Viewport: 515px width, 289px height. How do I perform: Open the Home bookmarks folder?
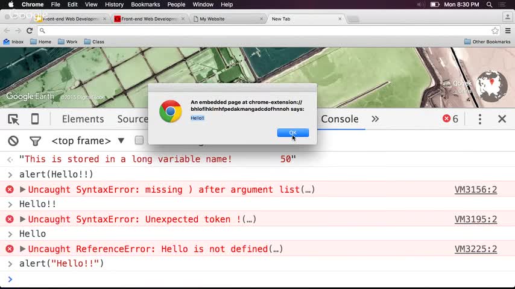pyautogui.click(x=41, y=42)
